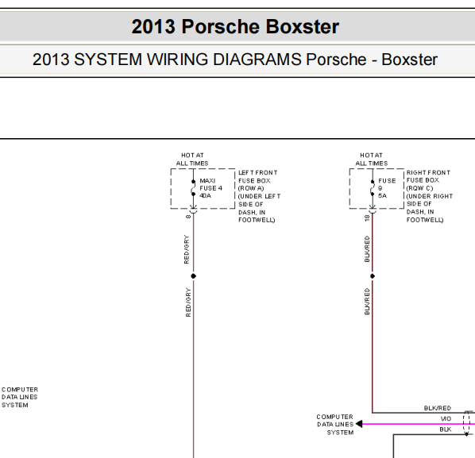Click the magenta VIO data wire
475x458 pixels.
click(414, 424)
